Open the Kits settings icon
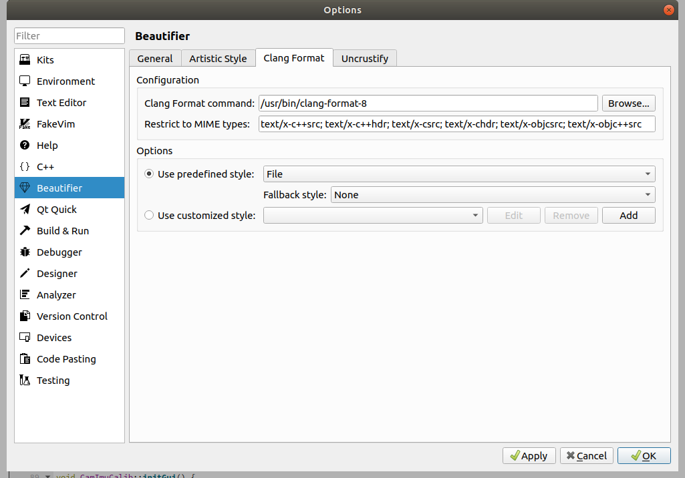Viewport: 685px width, 478px height. [27, 59]
